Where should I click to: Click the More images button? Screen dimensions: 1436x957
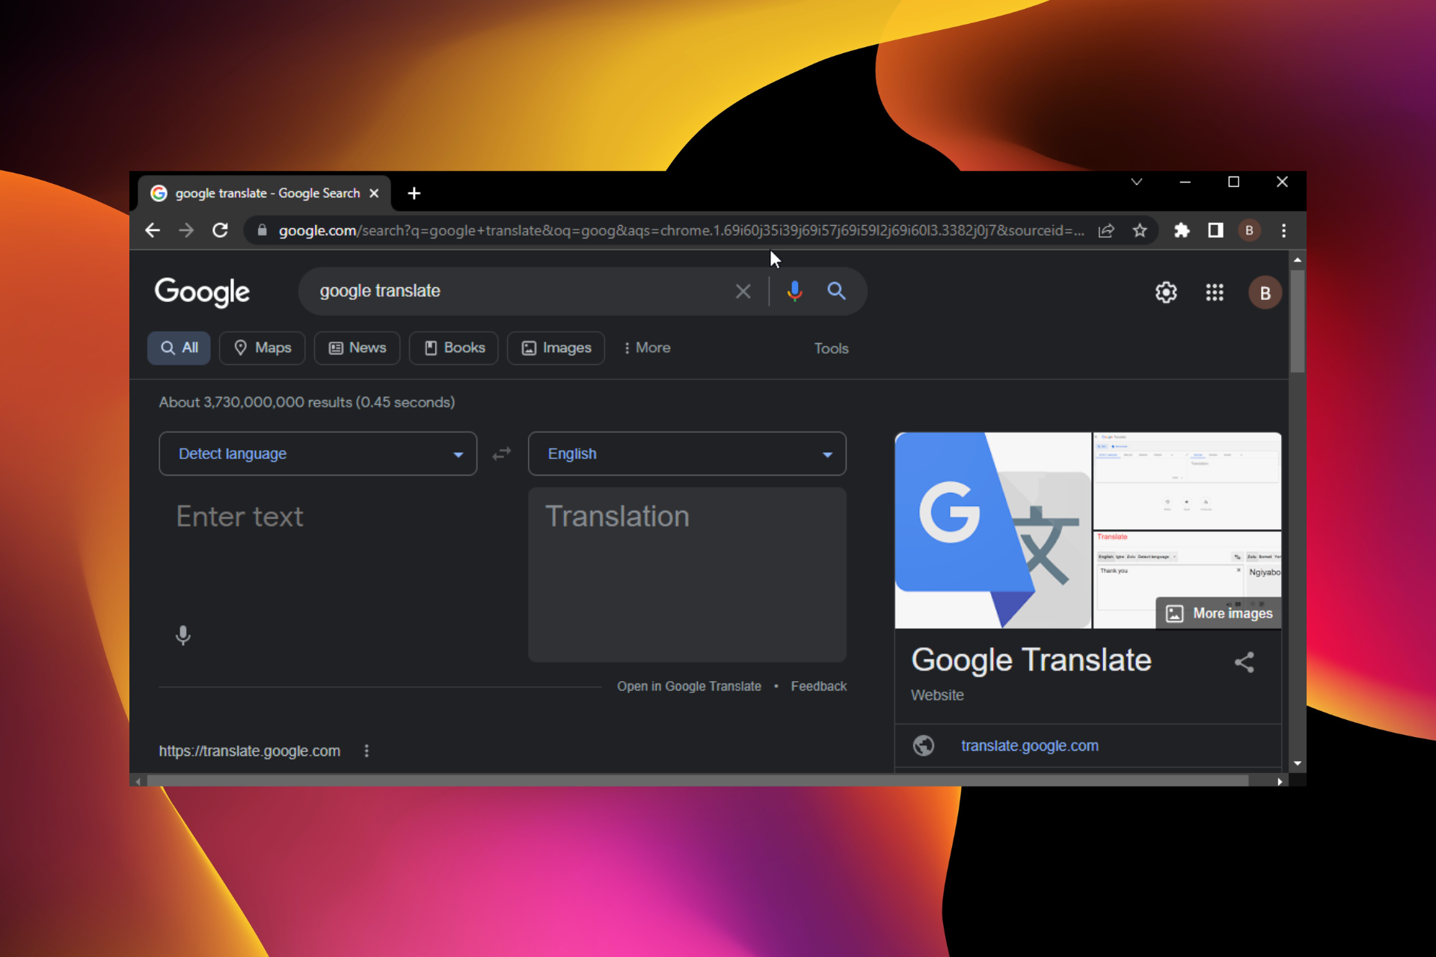point(1219,613)
